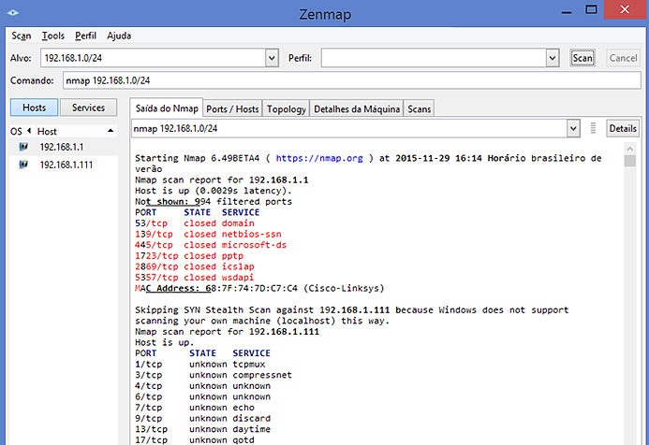Expand the scan output selector dropdown
The image size is (649, 445).
coord(573,128)
